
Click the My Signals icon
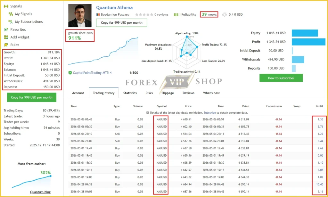(x=11, y=14)
